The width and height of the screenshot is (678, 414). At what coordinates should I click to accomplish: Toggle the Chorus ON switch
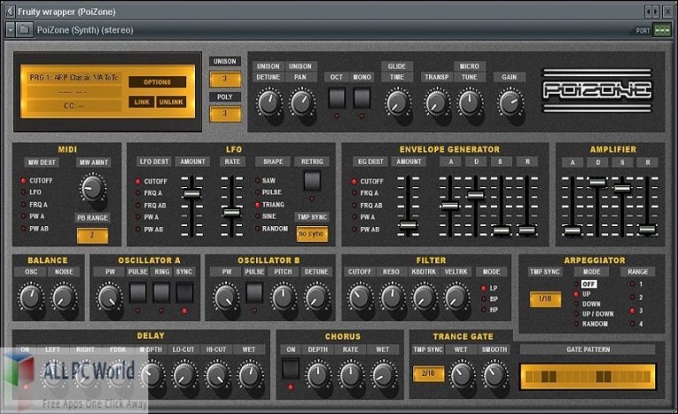(x=290, y=369)
